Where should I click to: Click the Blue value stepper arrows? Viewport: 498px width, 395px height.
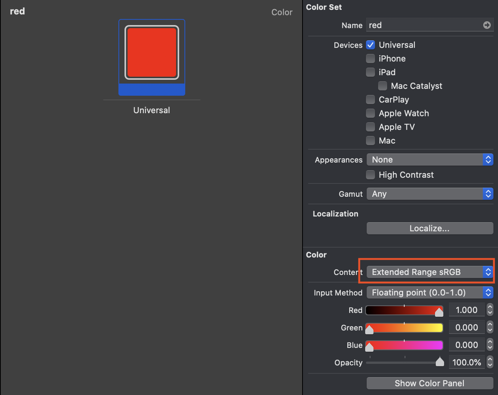(x=490, y=345)
